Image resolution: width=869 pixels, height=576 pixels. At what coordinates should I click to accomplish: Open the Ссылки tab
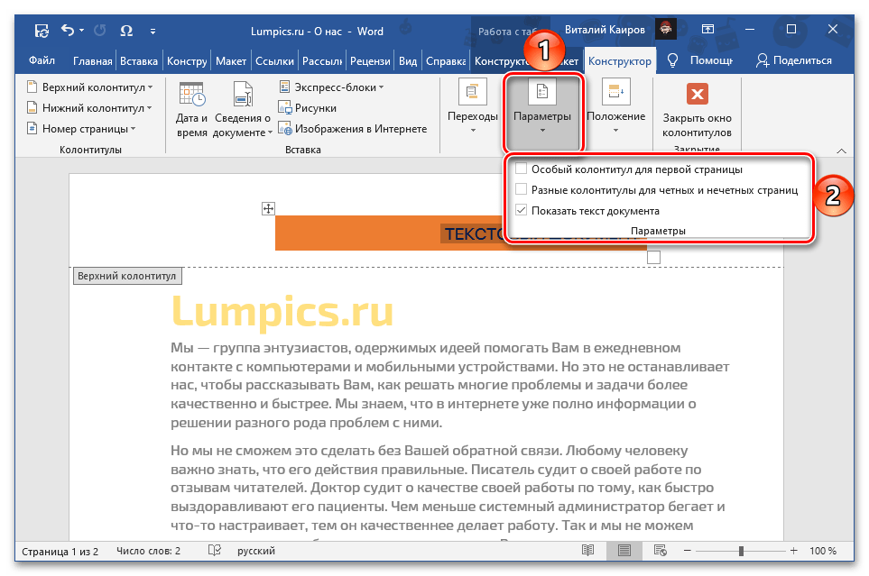click(274, 61)
